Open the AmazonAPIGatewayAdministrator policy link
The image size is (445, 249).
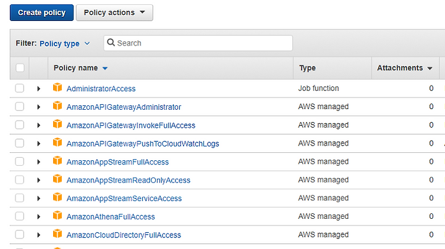click(x=124, y=107)
